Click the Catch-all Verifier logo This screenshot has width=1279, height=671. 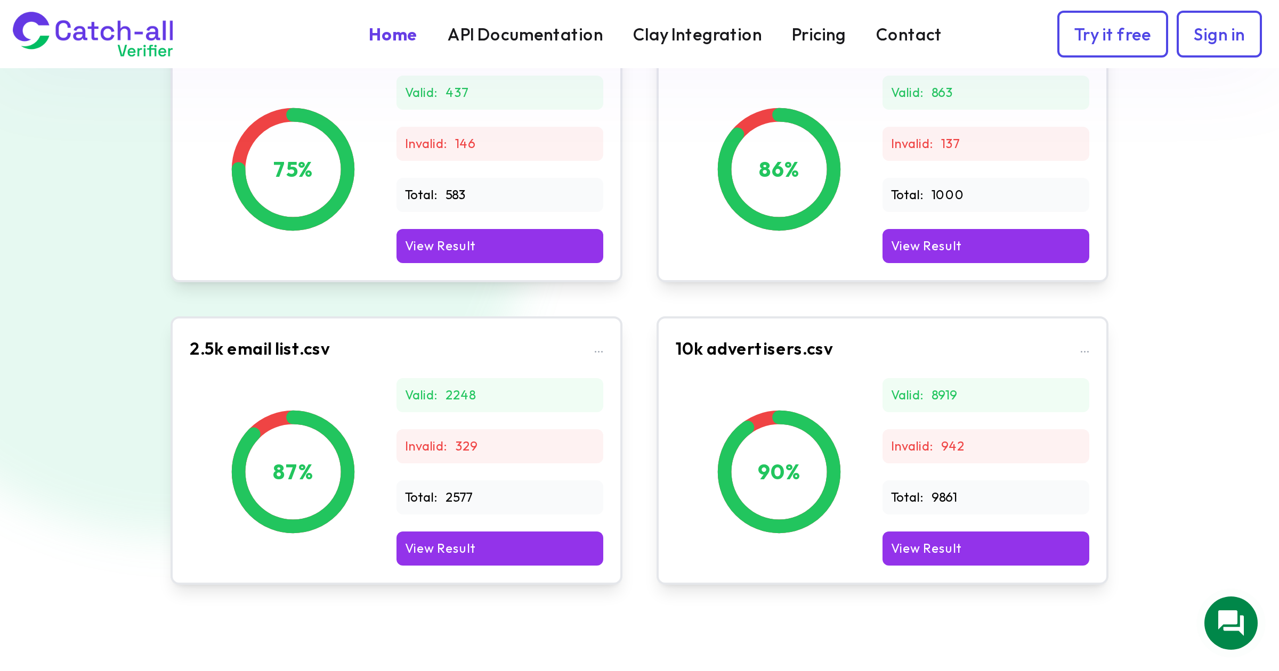pos(93,34)
